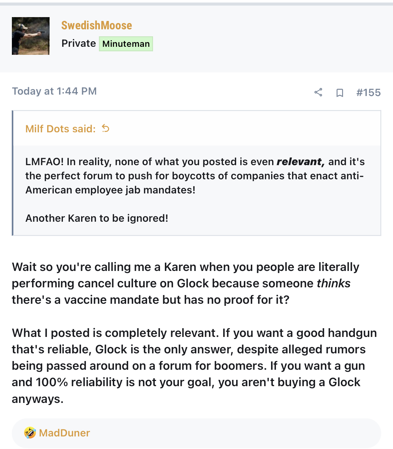Click the Another Karen to be ignored line
Image resolution: width=393 pixels, height=449 pixels.
[97, 218]
